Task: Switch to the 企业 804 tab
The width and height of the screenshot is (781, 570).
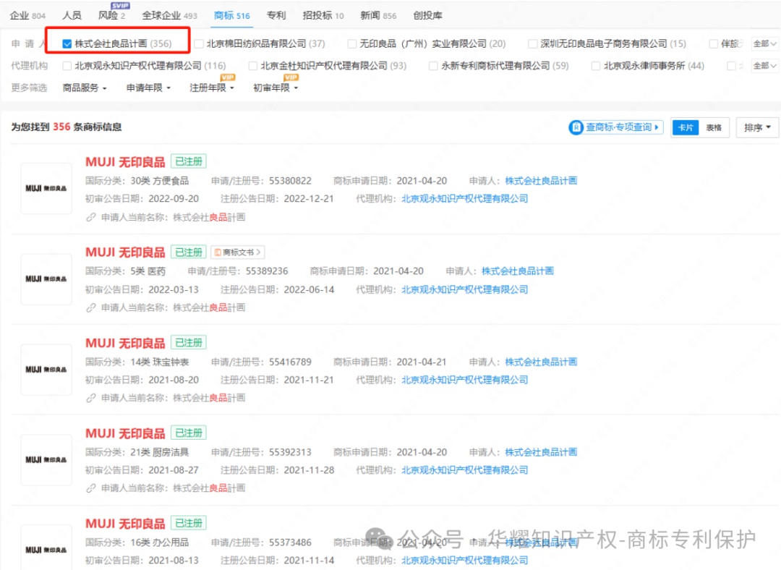Action: click(27, 15)
